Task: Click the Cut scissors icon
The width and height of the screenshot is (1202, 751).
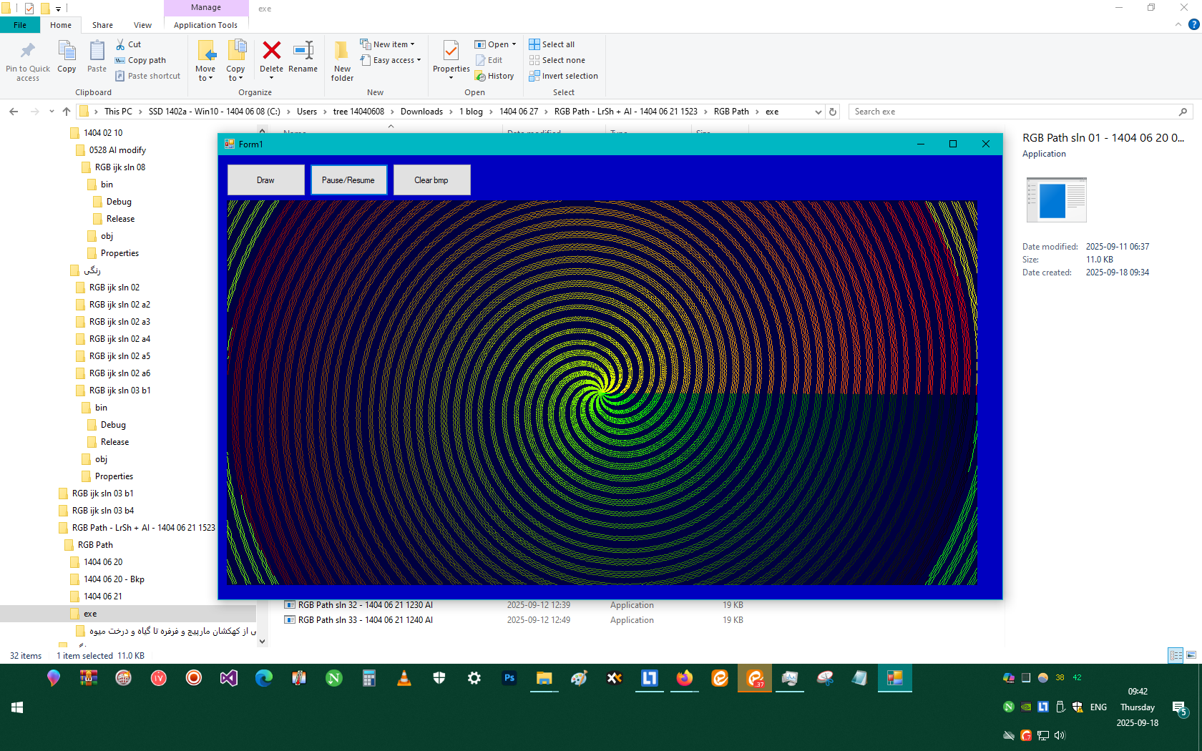Action: click(x=121, y=44)
